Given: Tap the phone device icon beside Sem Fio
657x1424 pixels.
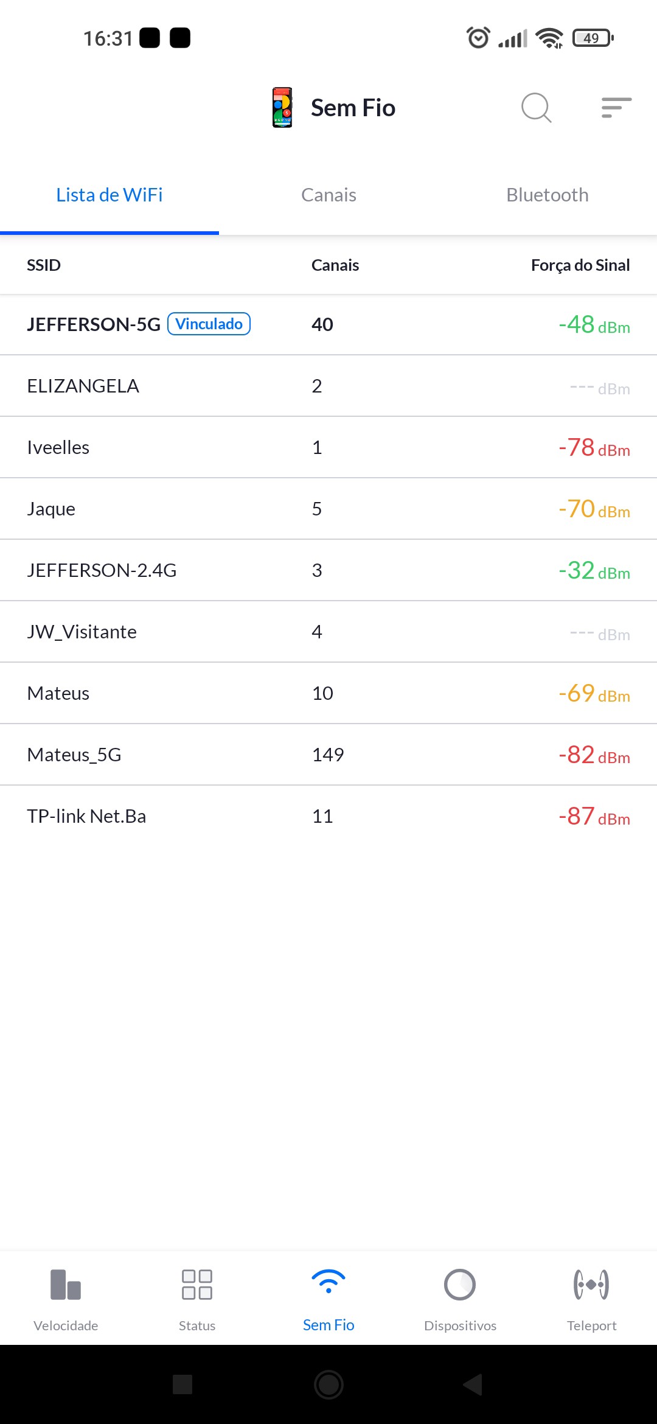Looking at the screenshot, I should coord(282,108).
